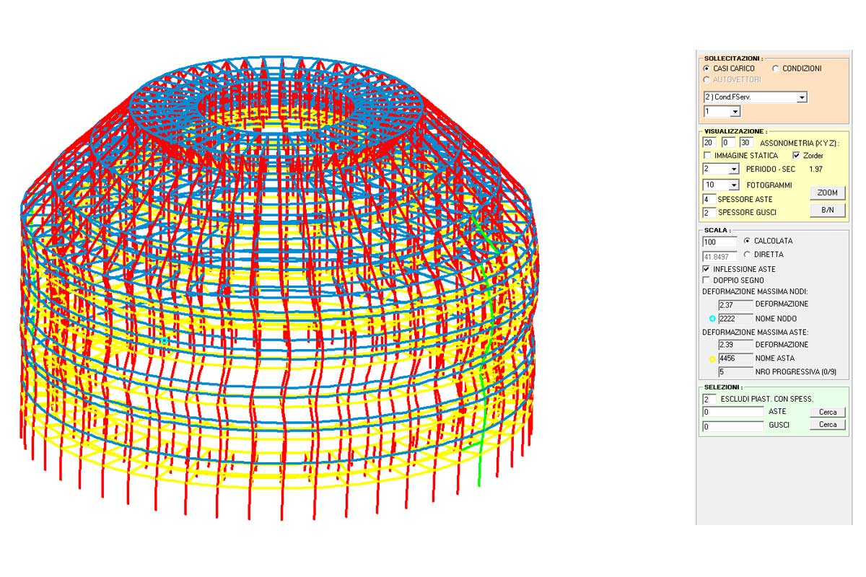Click the beam DEFORMAZIONE value 2.39
Viewport: 866px width, 577px height.
pos(735,345)
